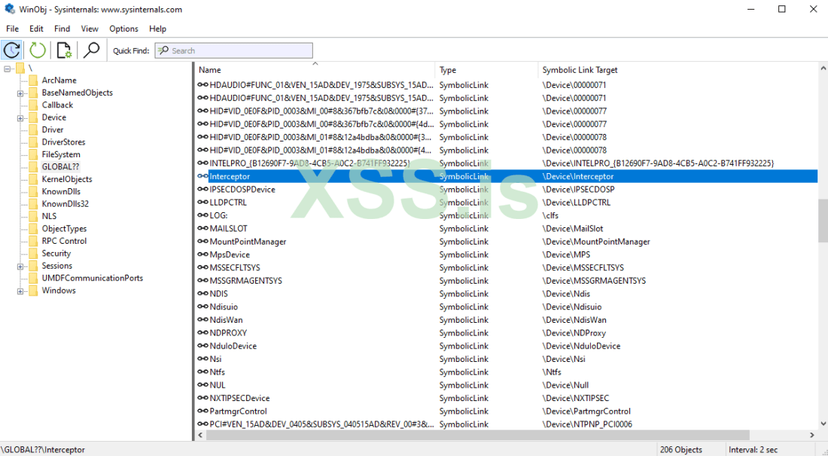Collapse the root backslash tree node
This screenshot has height=456, width=828.
click(8, 68)
